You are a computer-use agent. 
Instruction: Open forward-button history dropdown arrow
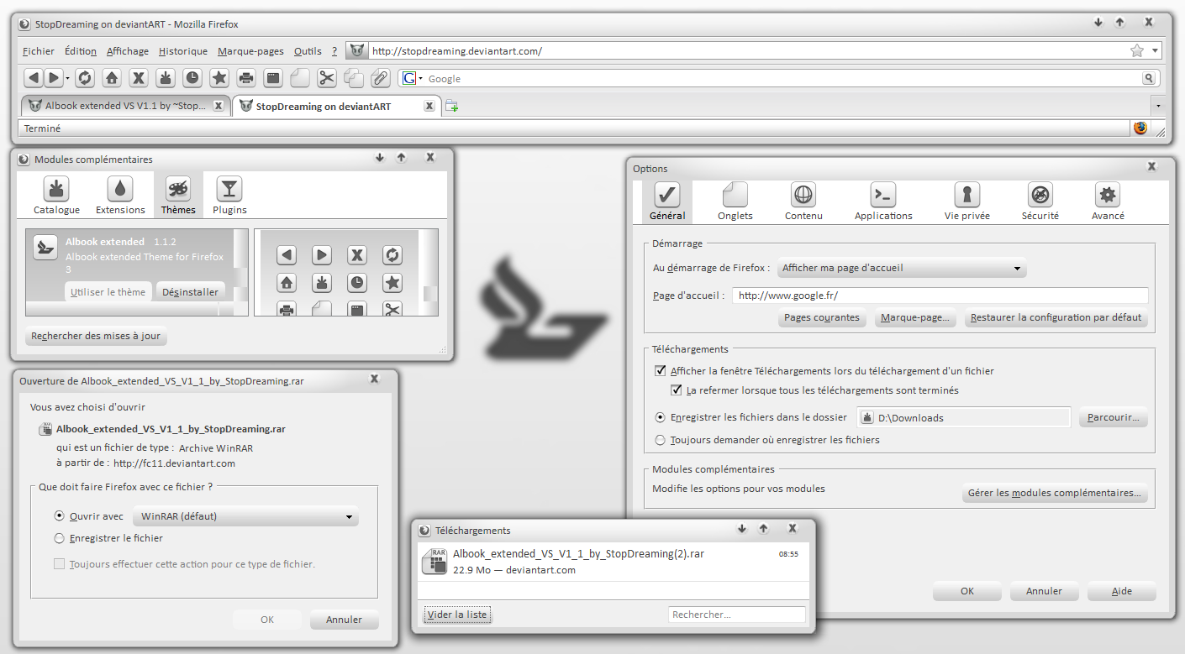tap(67, 79)
